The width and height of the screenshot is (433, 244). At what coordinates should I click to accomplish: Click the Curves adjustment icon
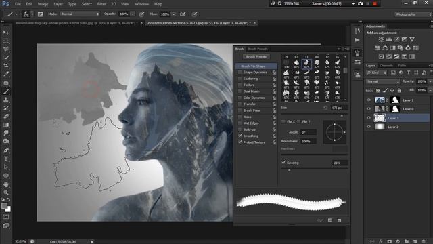click(396, 39)
